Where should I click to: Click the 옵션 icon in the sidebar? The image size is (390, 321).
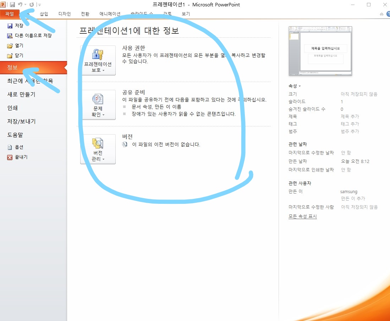point(10,148)
